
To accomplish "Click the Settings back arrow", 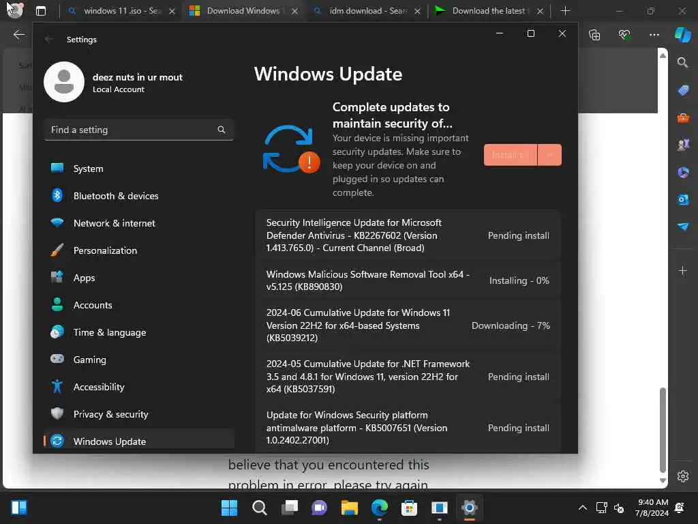I will [48, 39].
